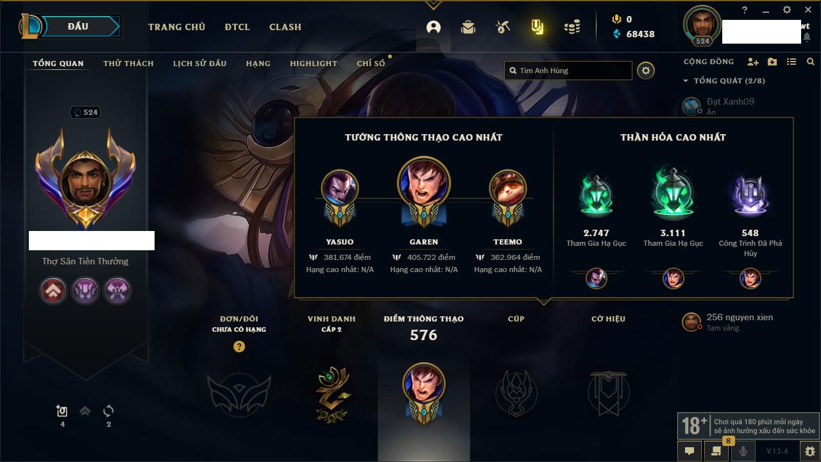Open the yellow highlighted Your Shop icon

click(537, 27)
